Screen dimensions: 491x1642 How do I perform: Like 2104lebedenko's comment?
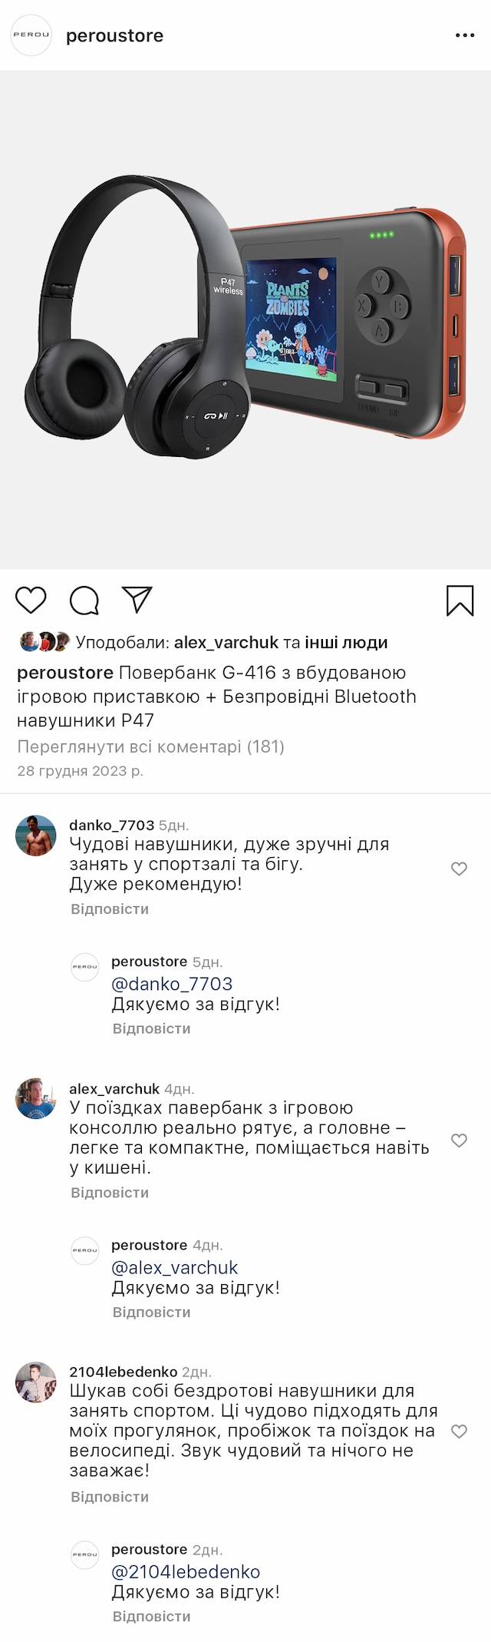[459, 1432]
